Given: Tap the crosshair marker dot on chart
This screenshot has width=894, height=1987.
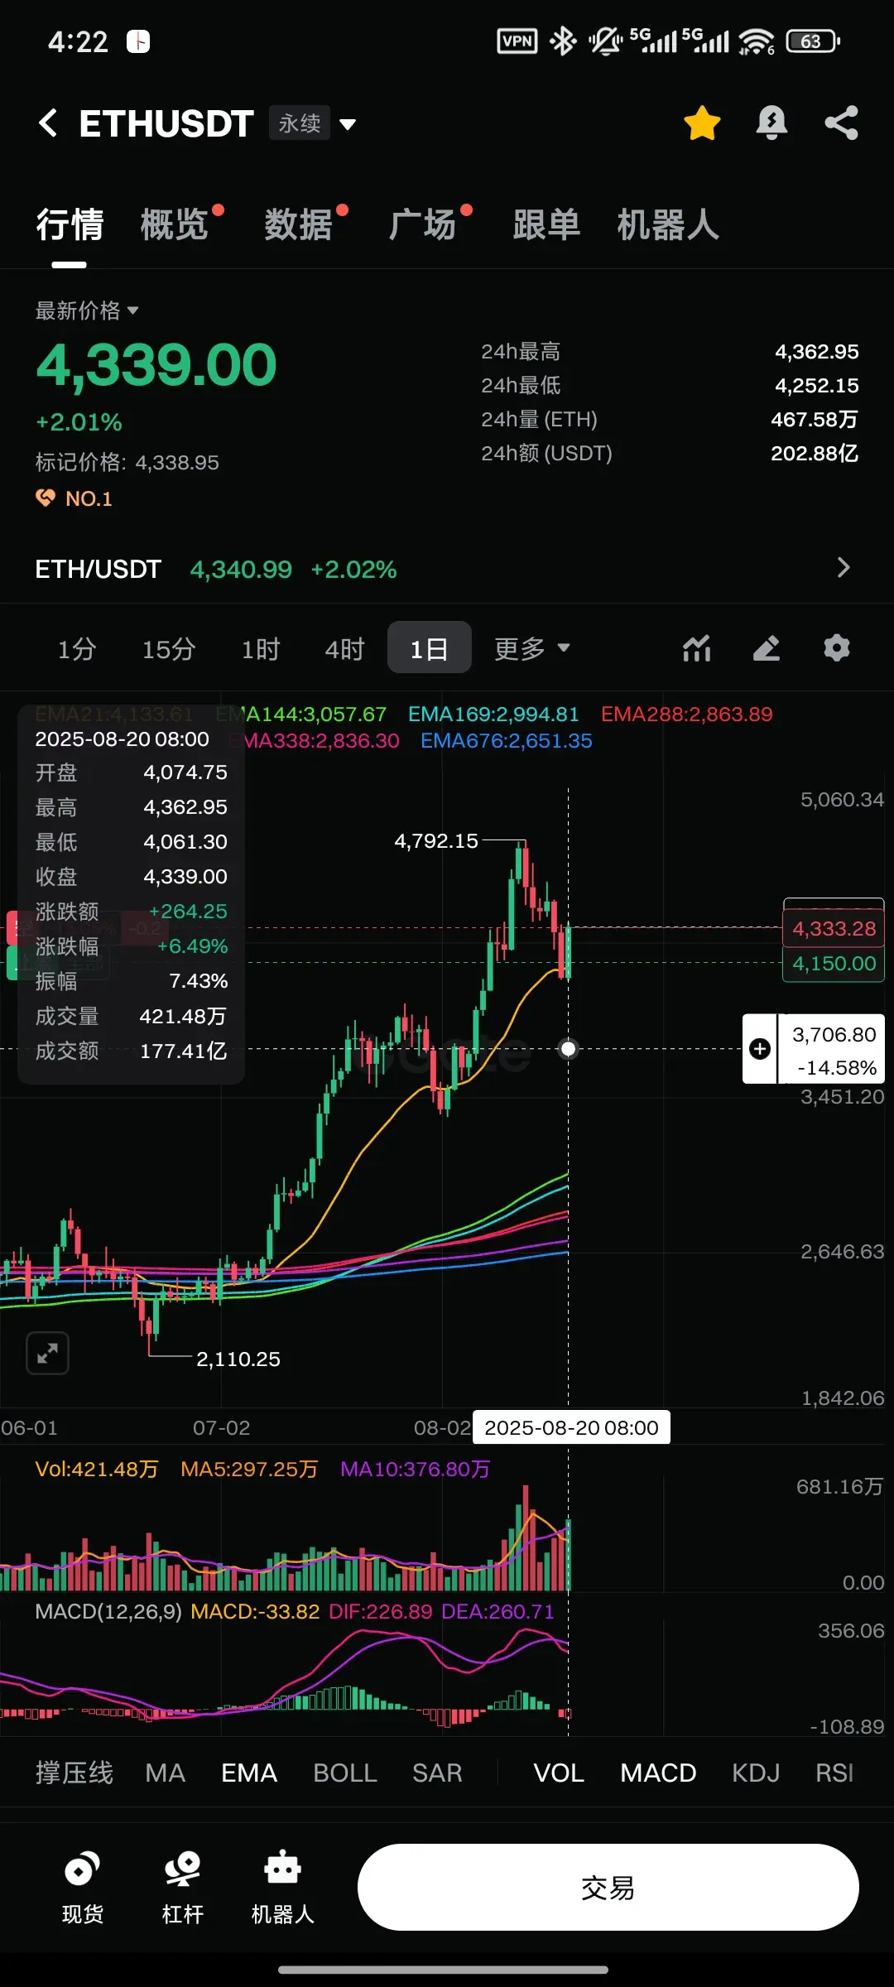Looking at the screenshot, I should pos(568,1049).
